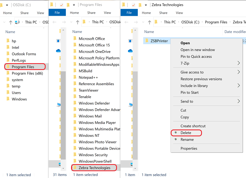Click the Back navigation arrow in Program Files window

(54, 22)
